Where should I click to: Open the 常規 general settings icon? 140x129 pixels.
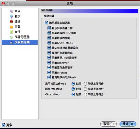[11, 11]
